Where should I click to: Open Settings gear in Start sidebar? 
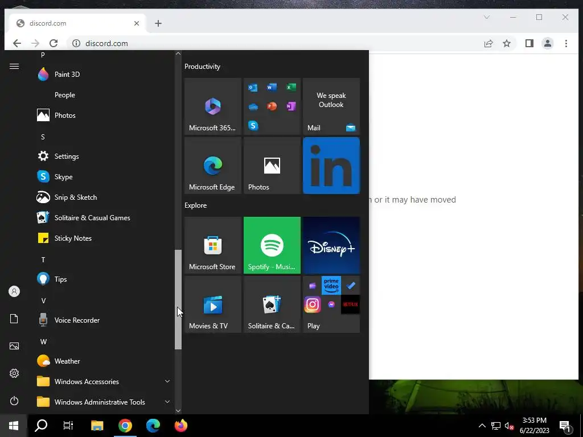(x=14, y=373)
